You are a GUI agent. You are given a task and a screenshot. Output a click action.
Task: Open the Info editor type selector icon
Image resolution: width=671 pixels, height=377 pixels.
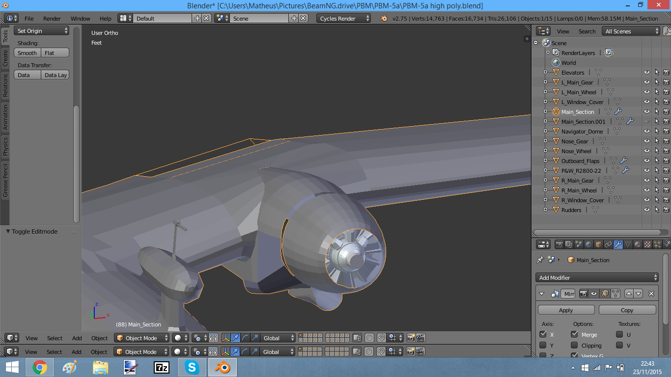(x=11, y=18)
